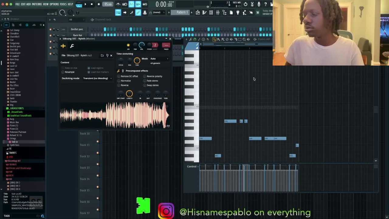Select the DeeDot perc channel

77,29
